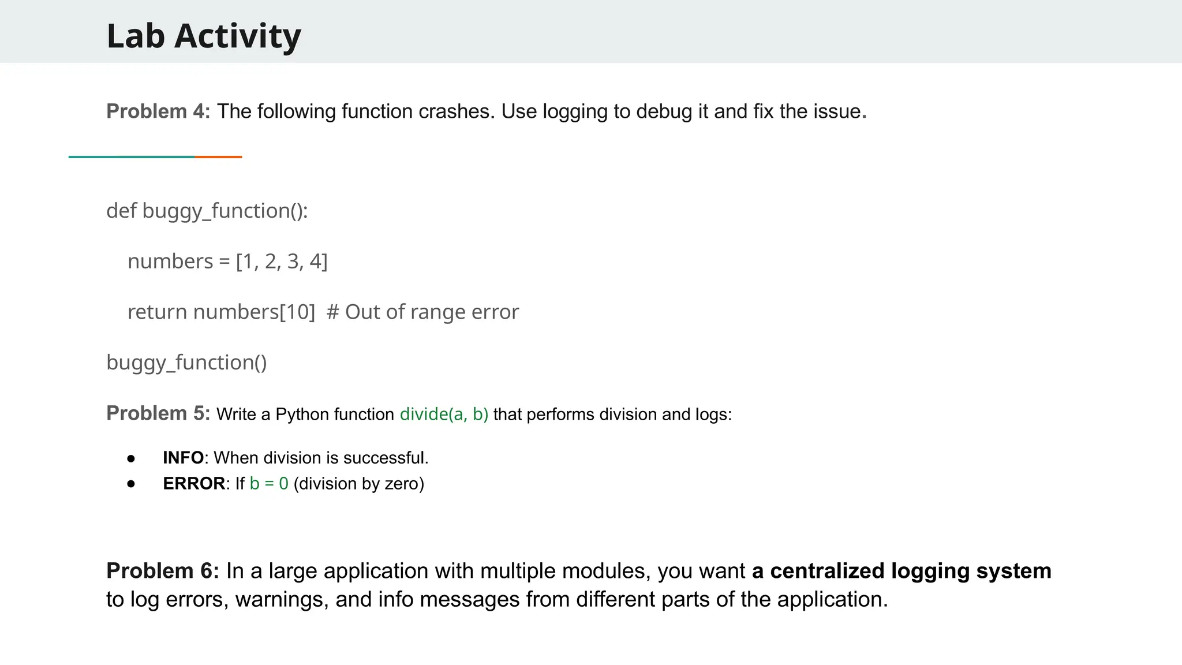The width and height of the screenshot is (1182, 665).
Task: Click 'When division is successful.' text
Action: point(321,458)
